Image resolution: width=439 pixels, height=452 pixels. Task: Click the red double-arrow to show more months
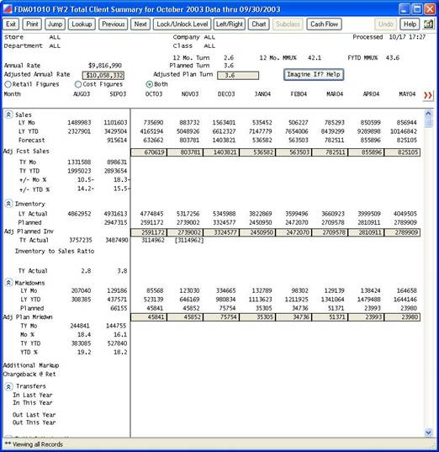428,95
